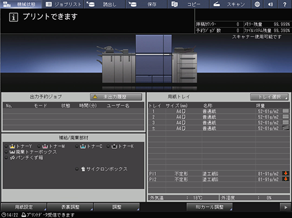This screenshot has height=218, width=292.
Task: Click the 廃棄トナーボックス icon
Action: [x=12, y=152]
